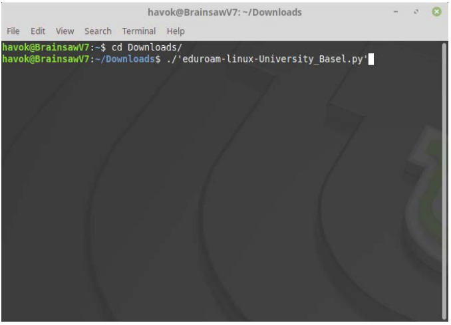Open the Terminal menu
451x325 pixels.
pyautogui.click(x=138, y=31)
